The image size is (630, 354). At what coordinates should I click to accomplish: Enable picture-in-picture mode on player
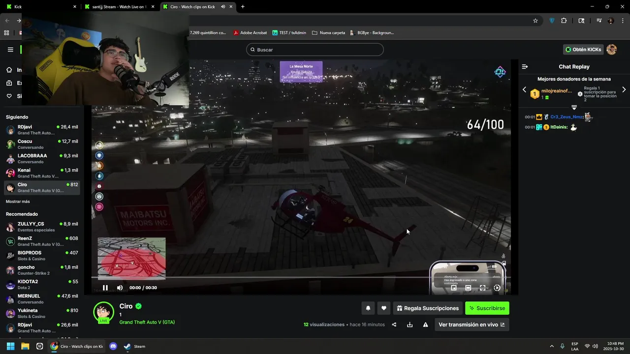point(454,288)
